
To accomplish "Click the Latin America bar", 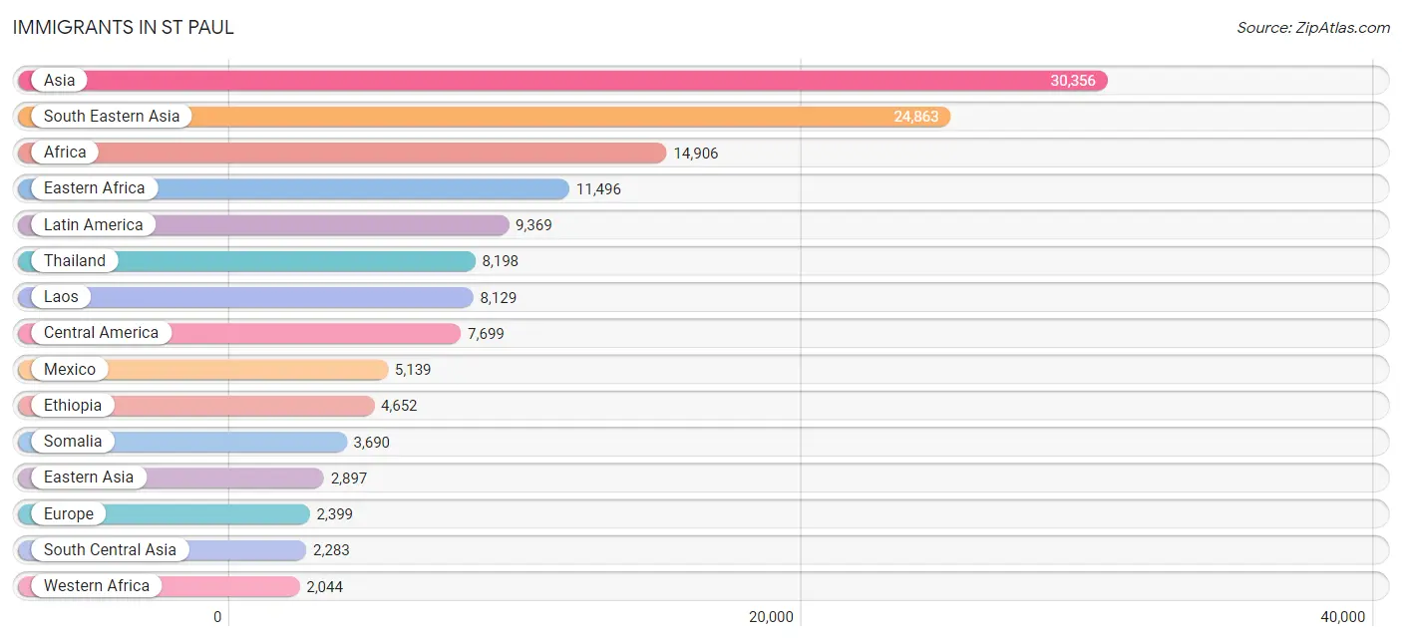I will coord(263,224).
